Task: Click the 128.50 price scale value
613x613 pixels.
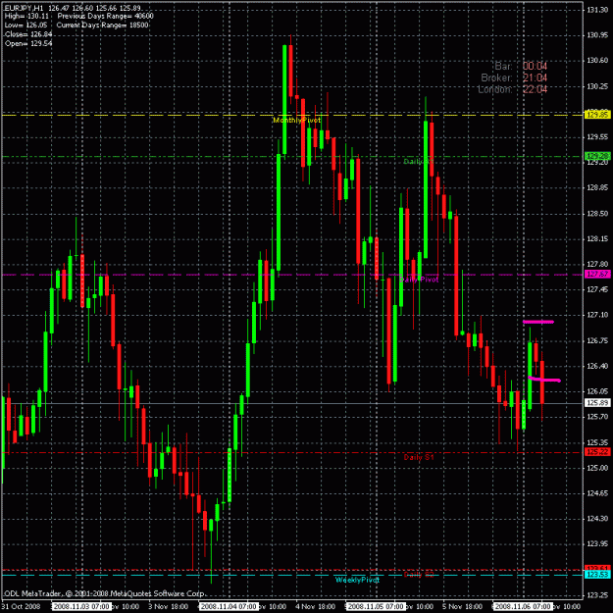Action: [x=597, y=214]
